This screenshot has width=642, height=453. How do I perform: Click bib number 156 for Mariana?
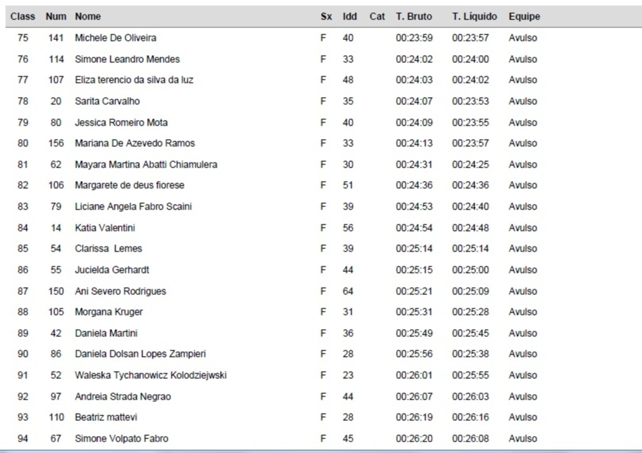56,143
